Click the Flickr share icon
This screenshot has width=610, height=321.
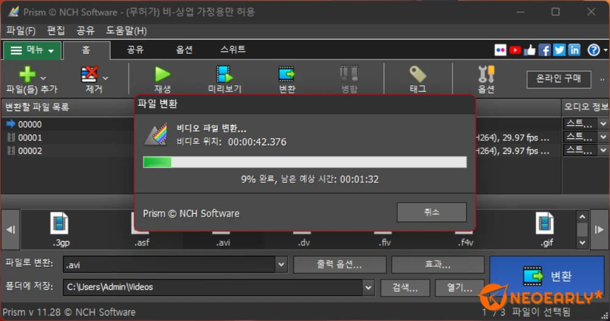pyautogui.click(x=500, y=50)
